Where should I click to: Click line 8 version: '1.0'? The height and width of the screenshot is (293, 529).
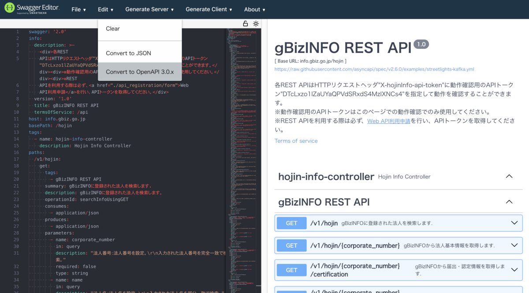[53, 99]
